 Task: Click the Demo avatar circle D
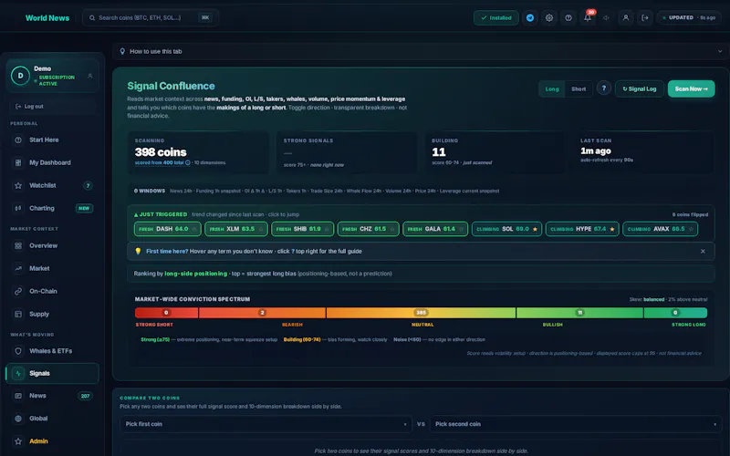point(20,76)
